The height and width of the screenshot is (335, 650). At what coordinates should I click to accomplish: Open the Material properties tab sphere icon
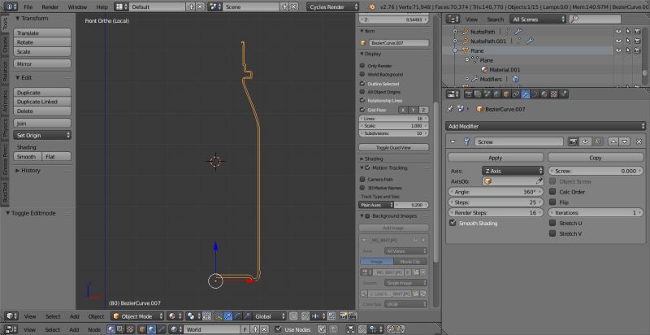pyautogui.click(x=544, y=94)
